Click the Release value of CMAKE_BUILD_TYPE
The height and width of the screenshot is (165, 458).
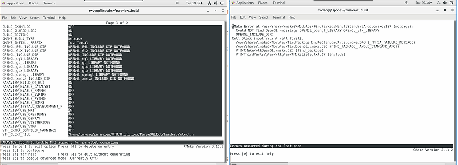75,39
